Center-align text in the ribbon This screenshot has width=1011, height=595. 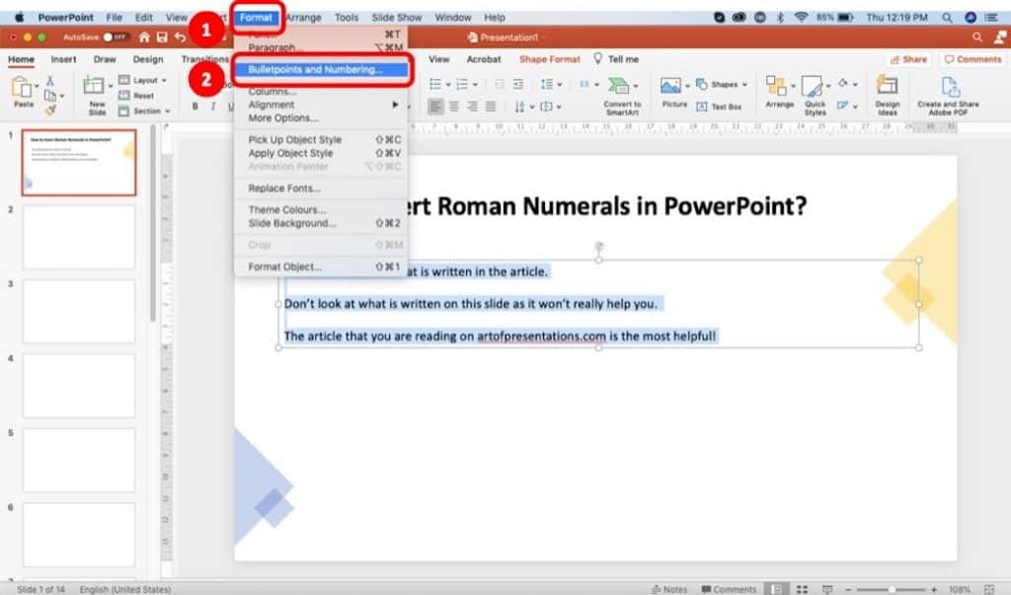pyautogui.click(x=454, y=107)
